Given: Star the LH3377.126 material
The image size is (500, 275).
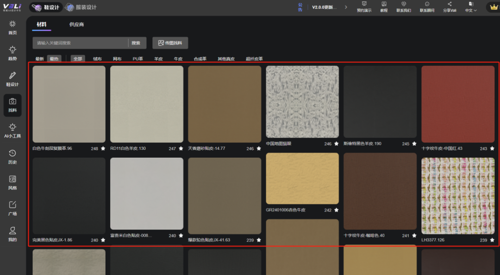Looking at the screenshot, I should click(x=492, y=240).
